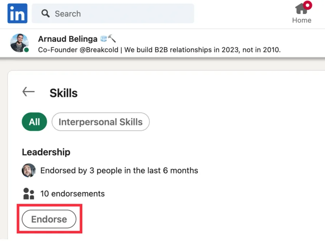325x241 pixels.
Task: Click the LinkedIn logo
Action: [17, 13]
